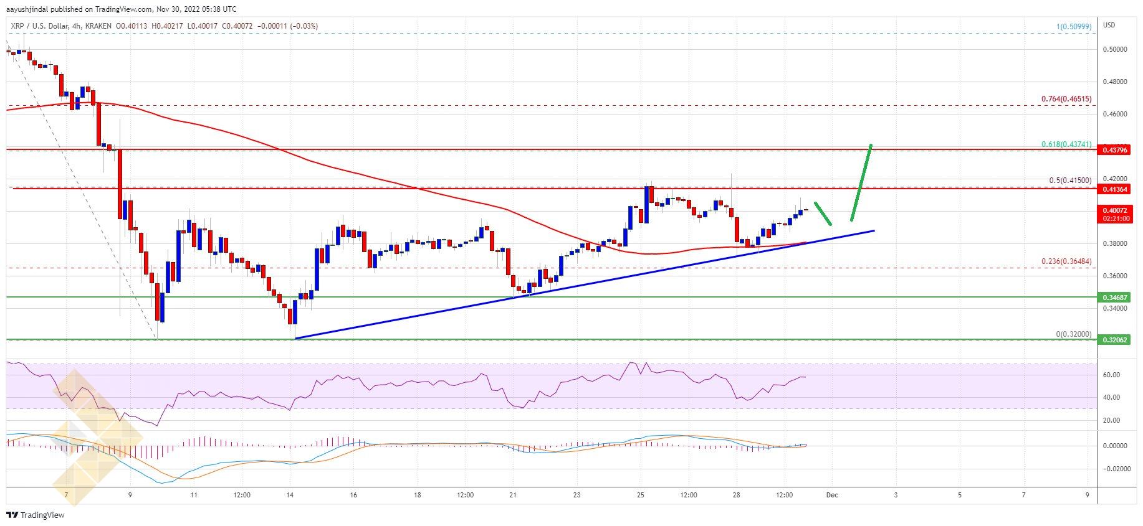Click the 0.236(0.36484) Fibonacci label

coord(1066,261)
